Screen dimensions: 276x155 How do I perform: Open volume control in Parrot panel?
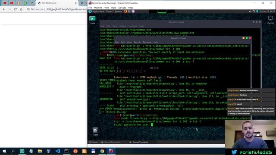coord(250,12)
